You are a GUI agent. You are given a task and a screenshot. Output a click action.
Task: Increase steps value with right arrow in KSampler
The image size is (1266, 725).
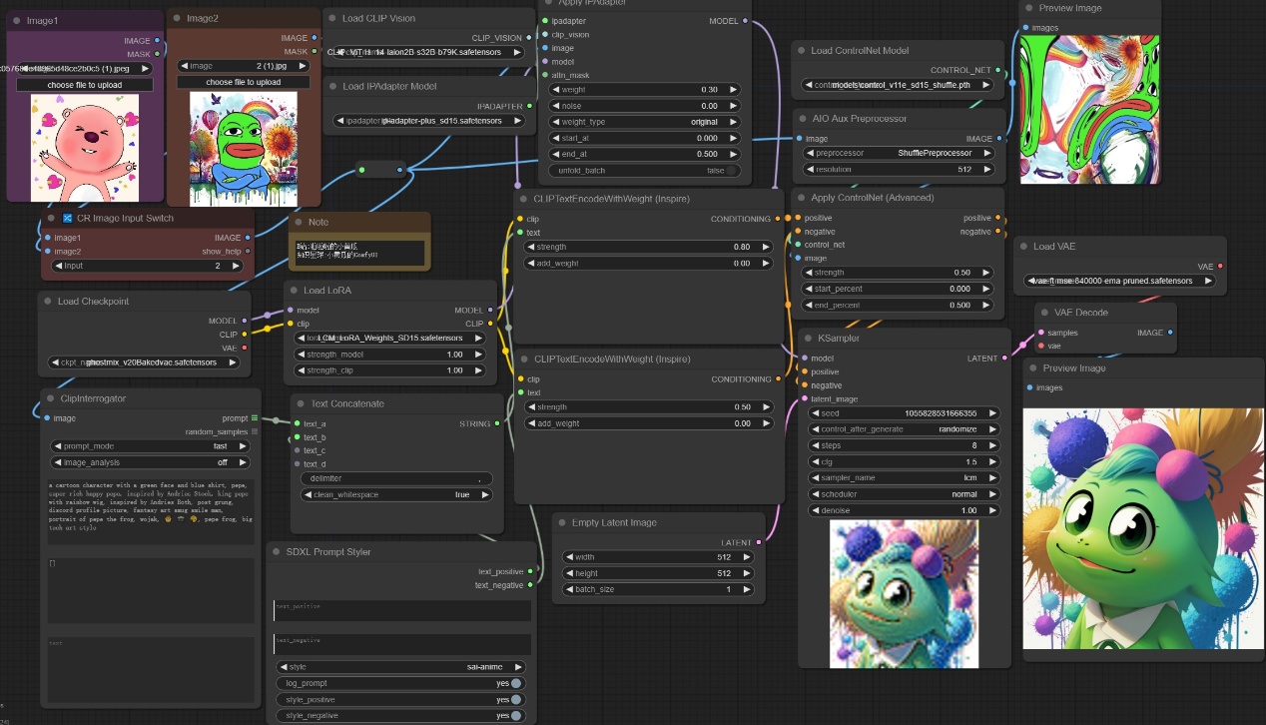(991, 445)
